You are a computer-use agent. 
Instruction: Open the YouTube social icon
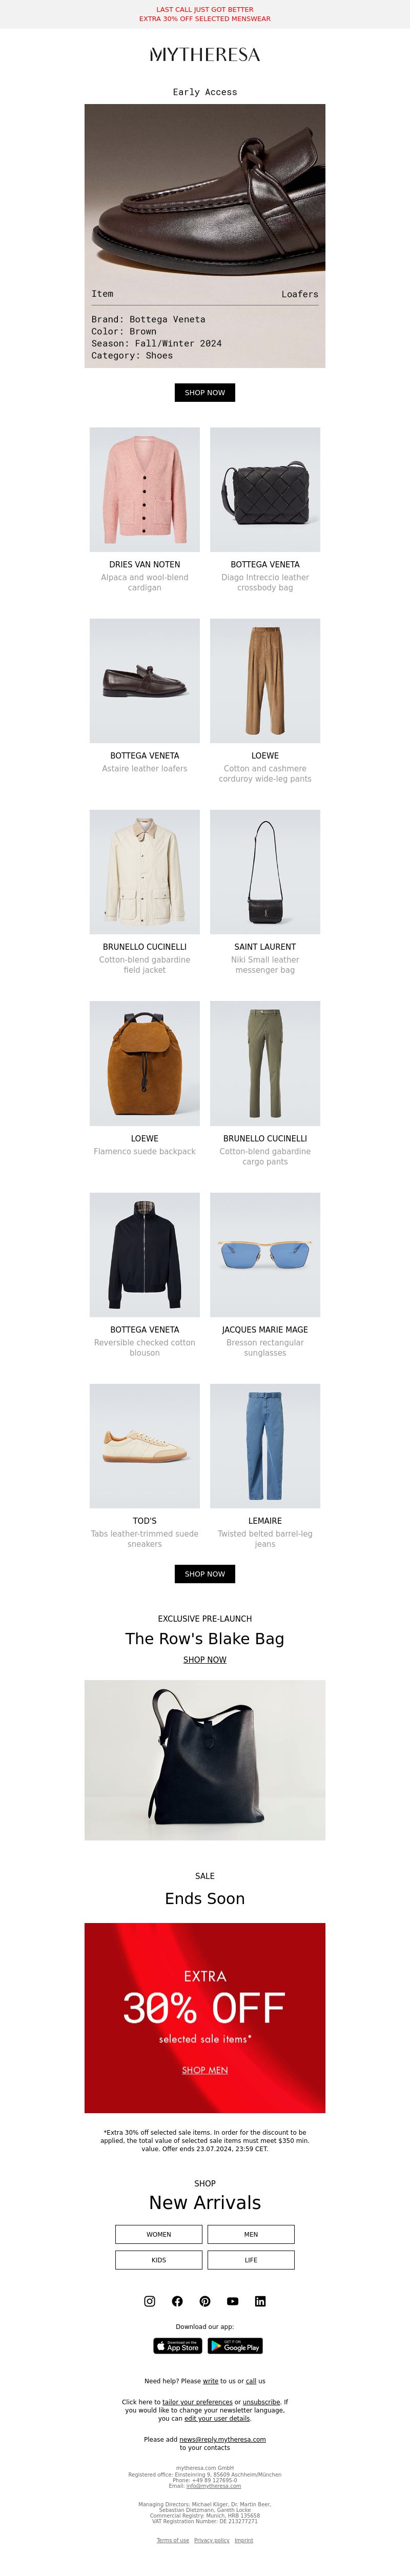(x=233, y=2301)
